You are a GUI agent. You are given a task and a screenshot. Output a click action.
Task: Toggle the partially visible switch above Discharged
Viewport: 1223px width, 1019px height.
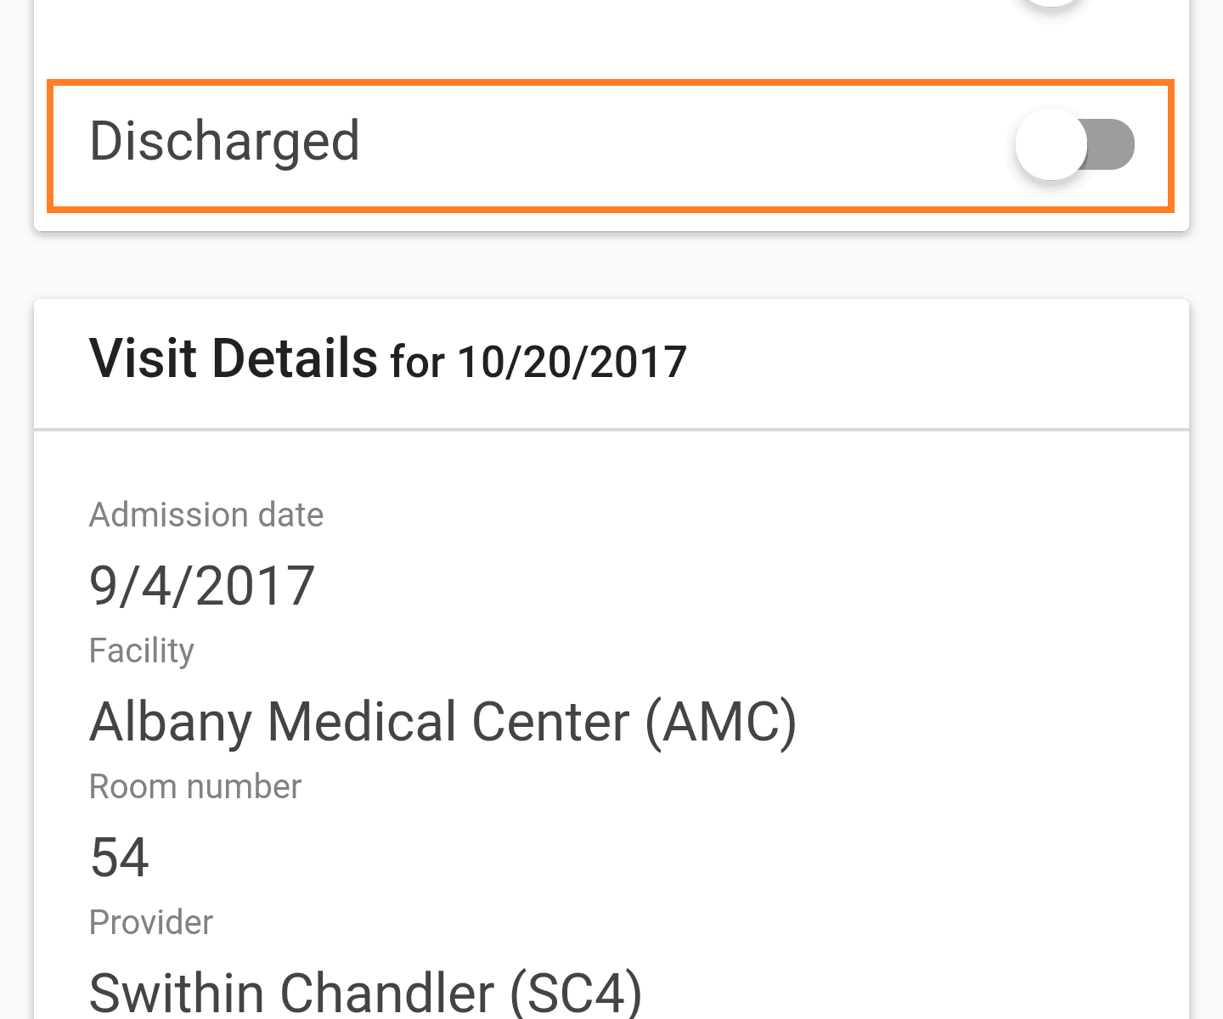1051,3
